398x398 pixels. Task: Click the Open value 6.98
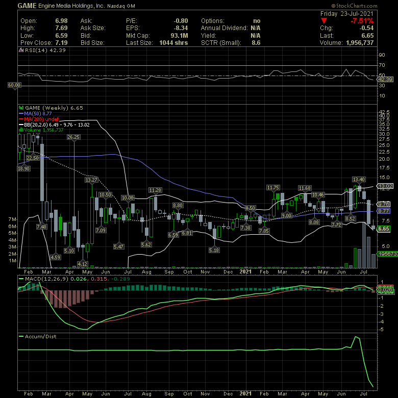(x=61, y=21)
